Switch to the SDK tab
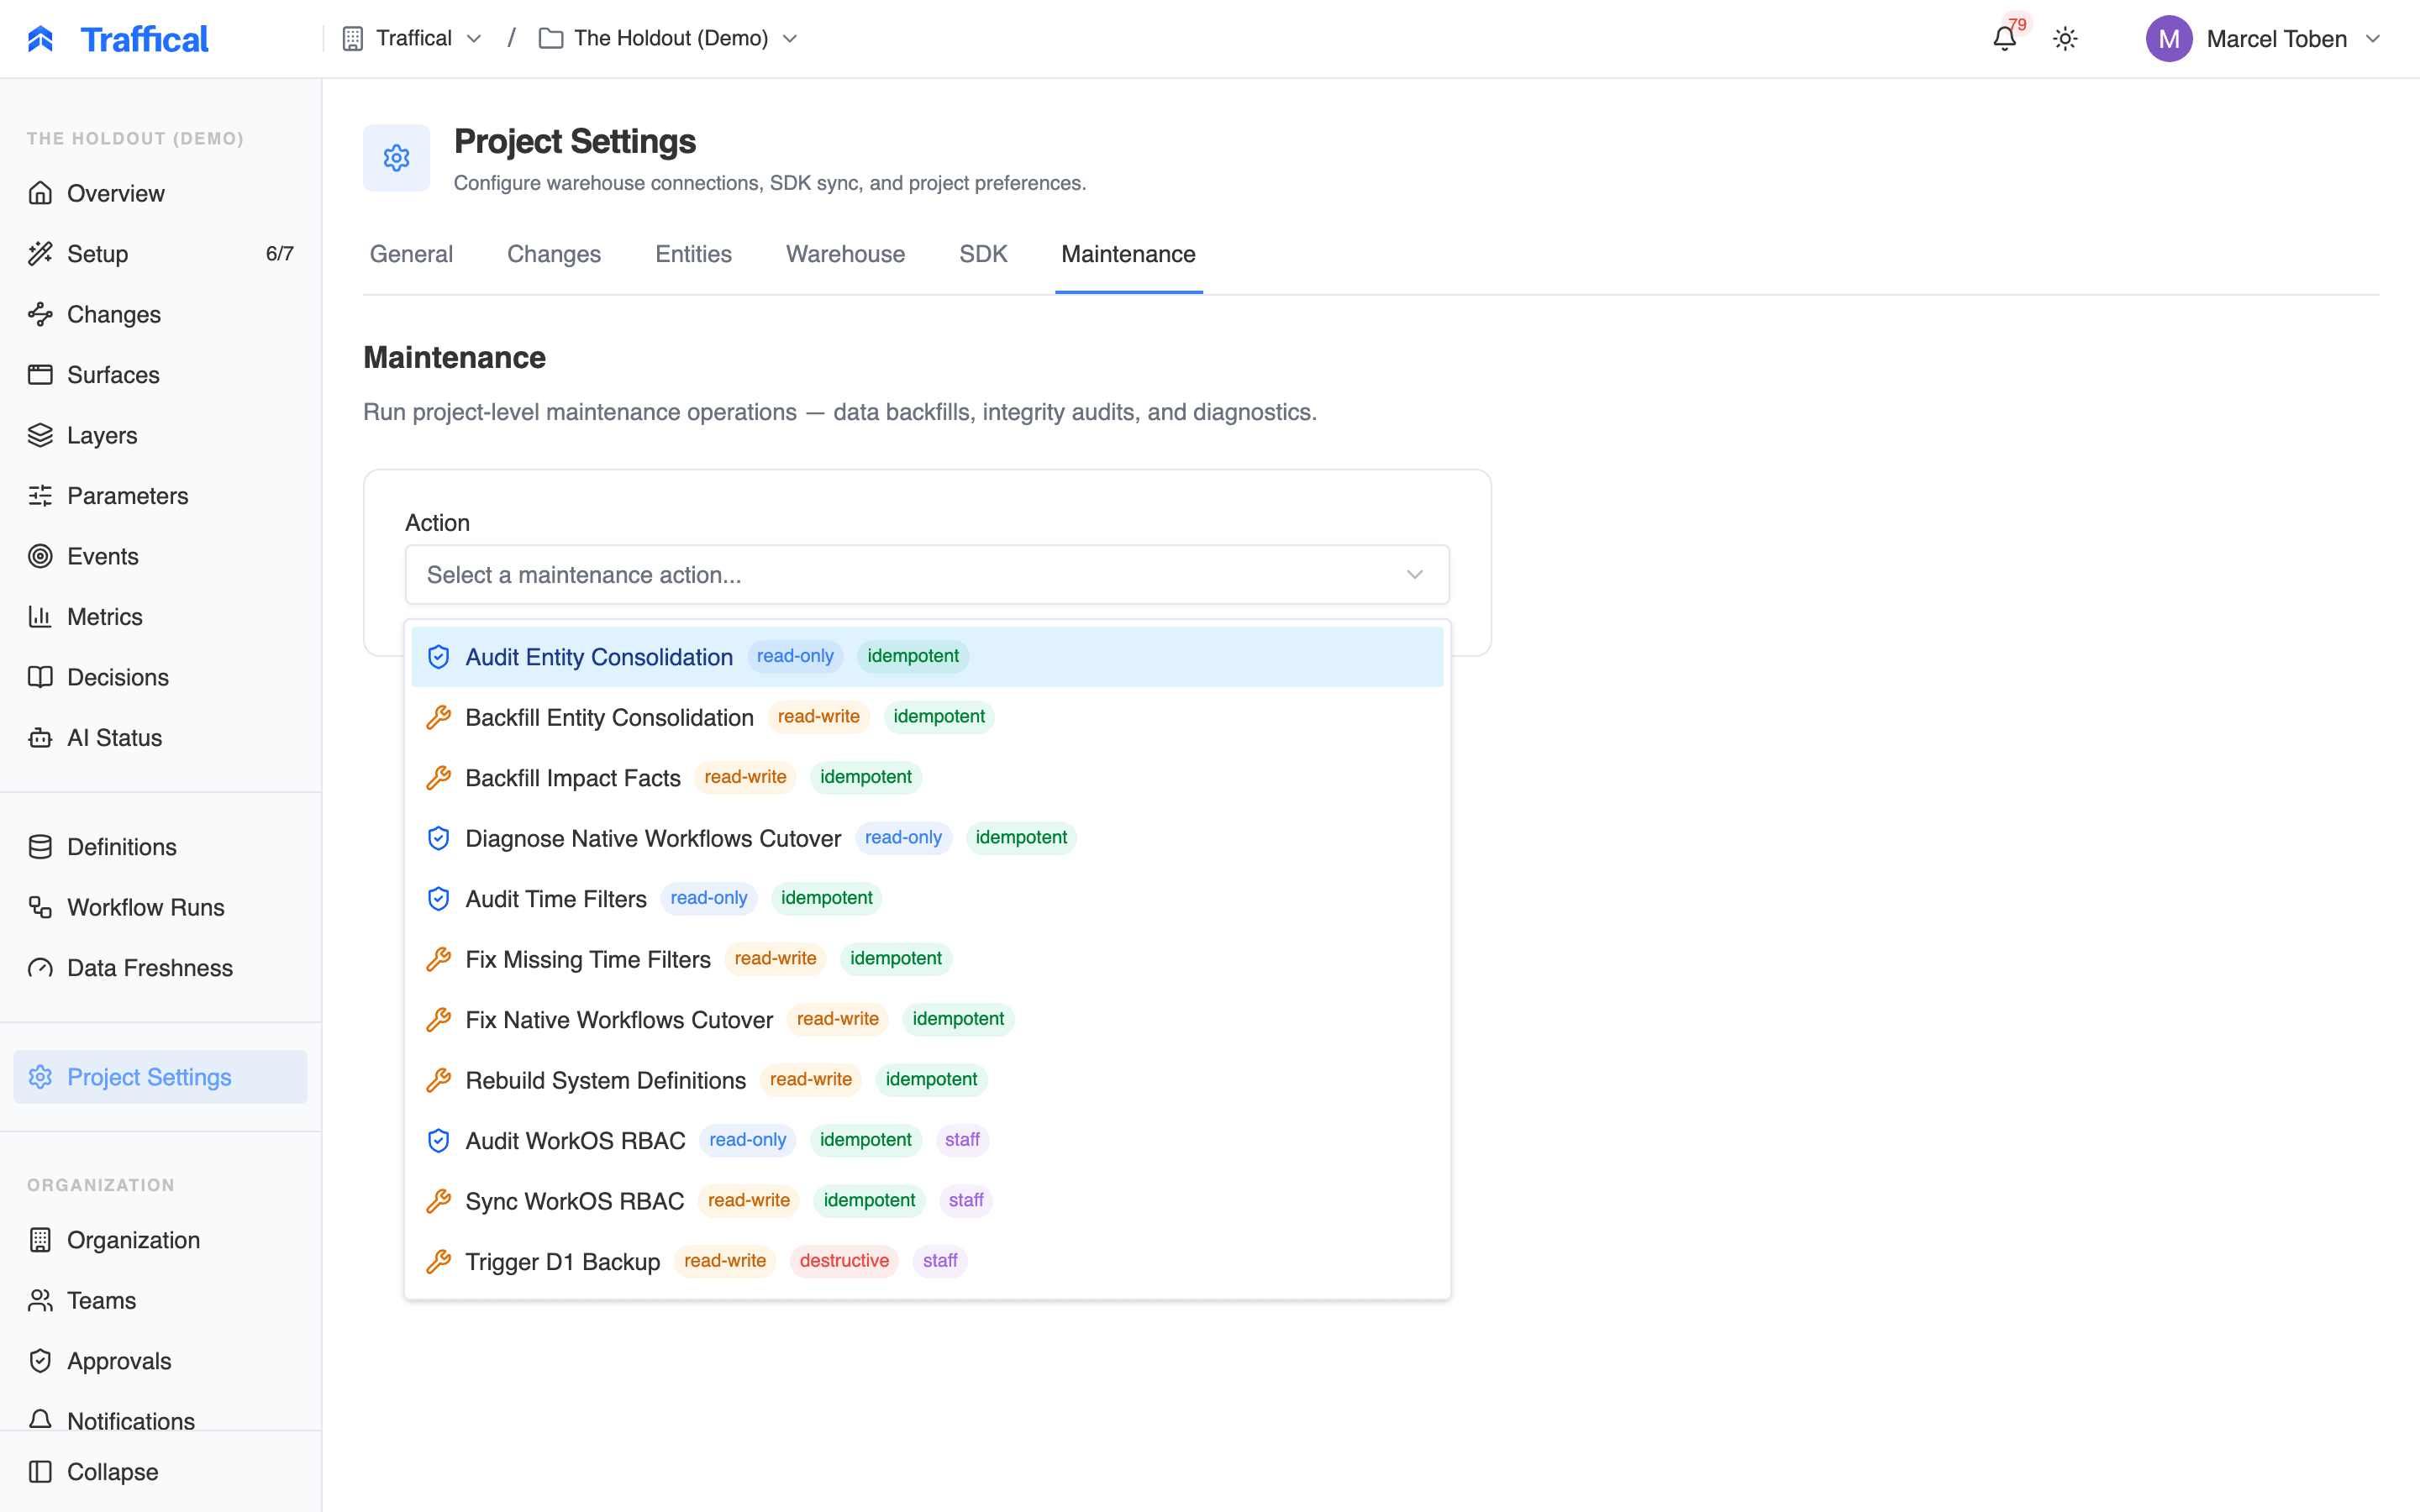This screenshot has height=1512, width=2420. click(x=983, y=254)
